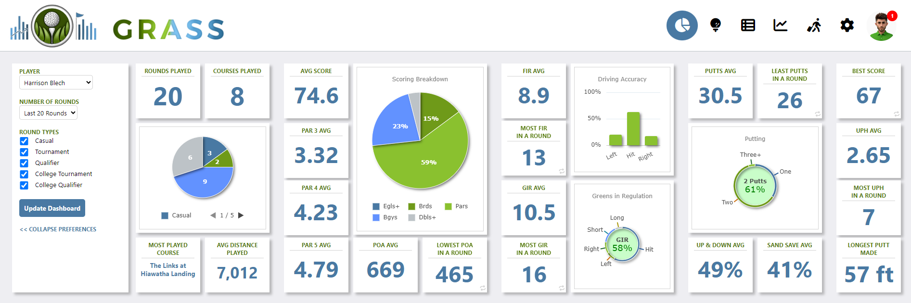Disable the College Qualifier checkbox
Viewport: 911px width, 303px height.
click(24, 185)
